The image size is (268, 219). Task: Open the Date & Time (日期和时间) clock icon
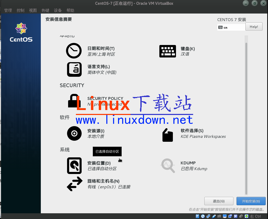click(74, 51)
